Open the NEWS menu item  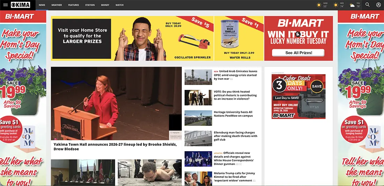click(x=42, y=5)
